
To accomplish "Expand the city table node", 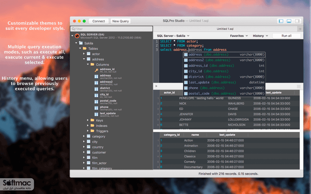I will tap(84, 142).
